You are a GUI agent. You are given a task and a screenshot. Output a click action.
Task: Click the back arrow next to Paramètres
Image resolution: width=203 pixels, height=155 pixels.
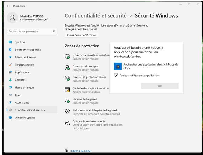coord(8,6)
